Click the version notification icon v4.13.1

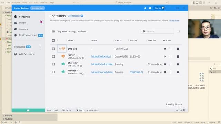point(184,110)
